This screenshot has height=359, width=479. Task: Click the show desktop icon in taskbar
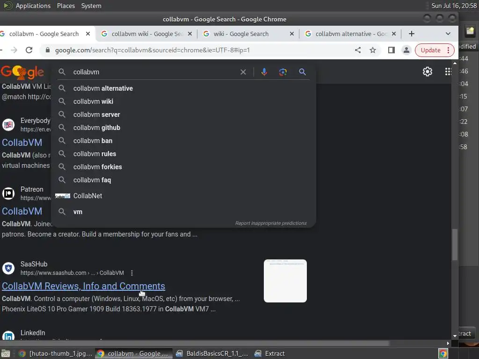tap(6, 353)
